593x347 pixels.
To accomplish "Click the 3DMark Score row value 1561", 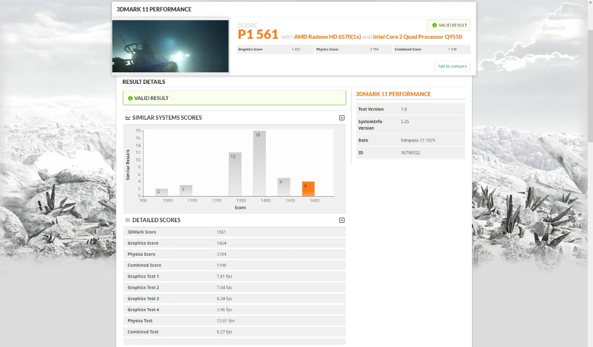I will pos(221,232).
